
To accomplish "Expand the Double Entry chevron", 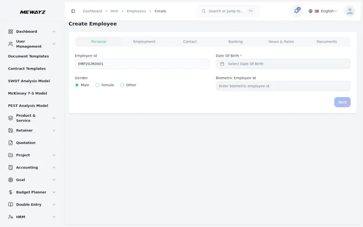I will (54, 205).
